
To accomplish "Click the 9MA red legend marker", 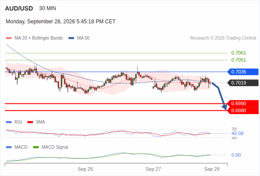I will click(30, 122).
